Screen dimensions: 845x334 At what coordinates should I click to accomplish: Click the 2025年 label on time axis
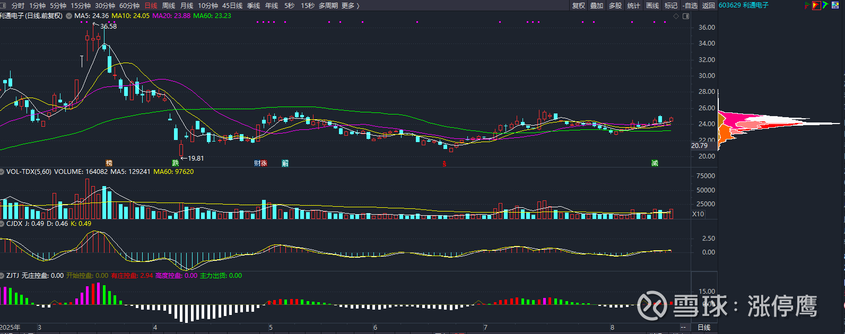(x=11, y=328)
